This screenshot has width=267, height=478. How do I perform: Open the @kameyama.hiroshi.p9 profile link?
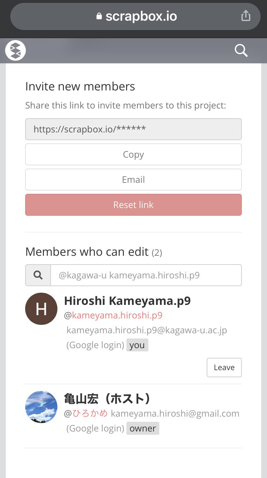(117, 316)
